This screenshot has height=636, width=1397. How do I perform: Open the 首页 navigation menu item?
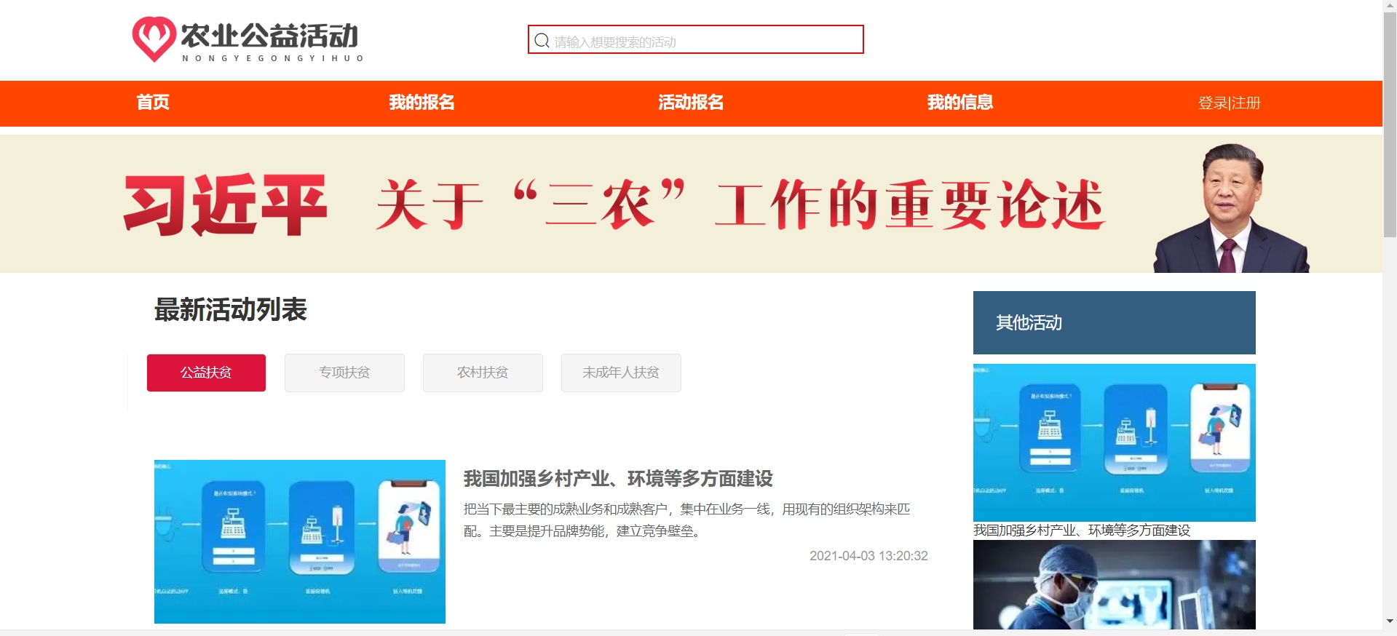click(153, 103)
